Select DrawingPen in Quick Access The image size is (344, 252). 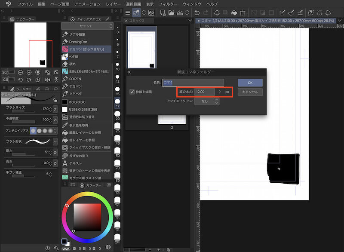[x=86, y=42]
